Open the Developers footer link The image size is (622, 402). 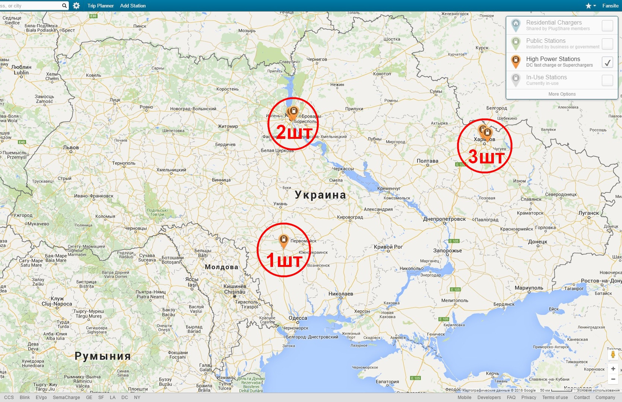489,398
